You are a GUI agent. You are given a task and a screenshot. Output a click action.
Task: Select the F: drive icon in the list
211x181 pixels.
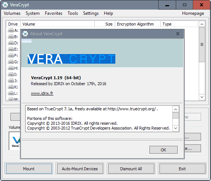point(11,56)
